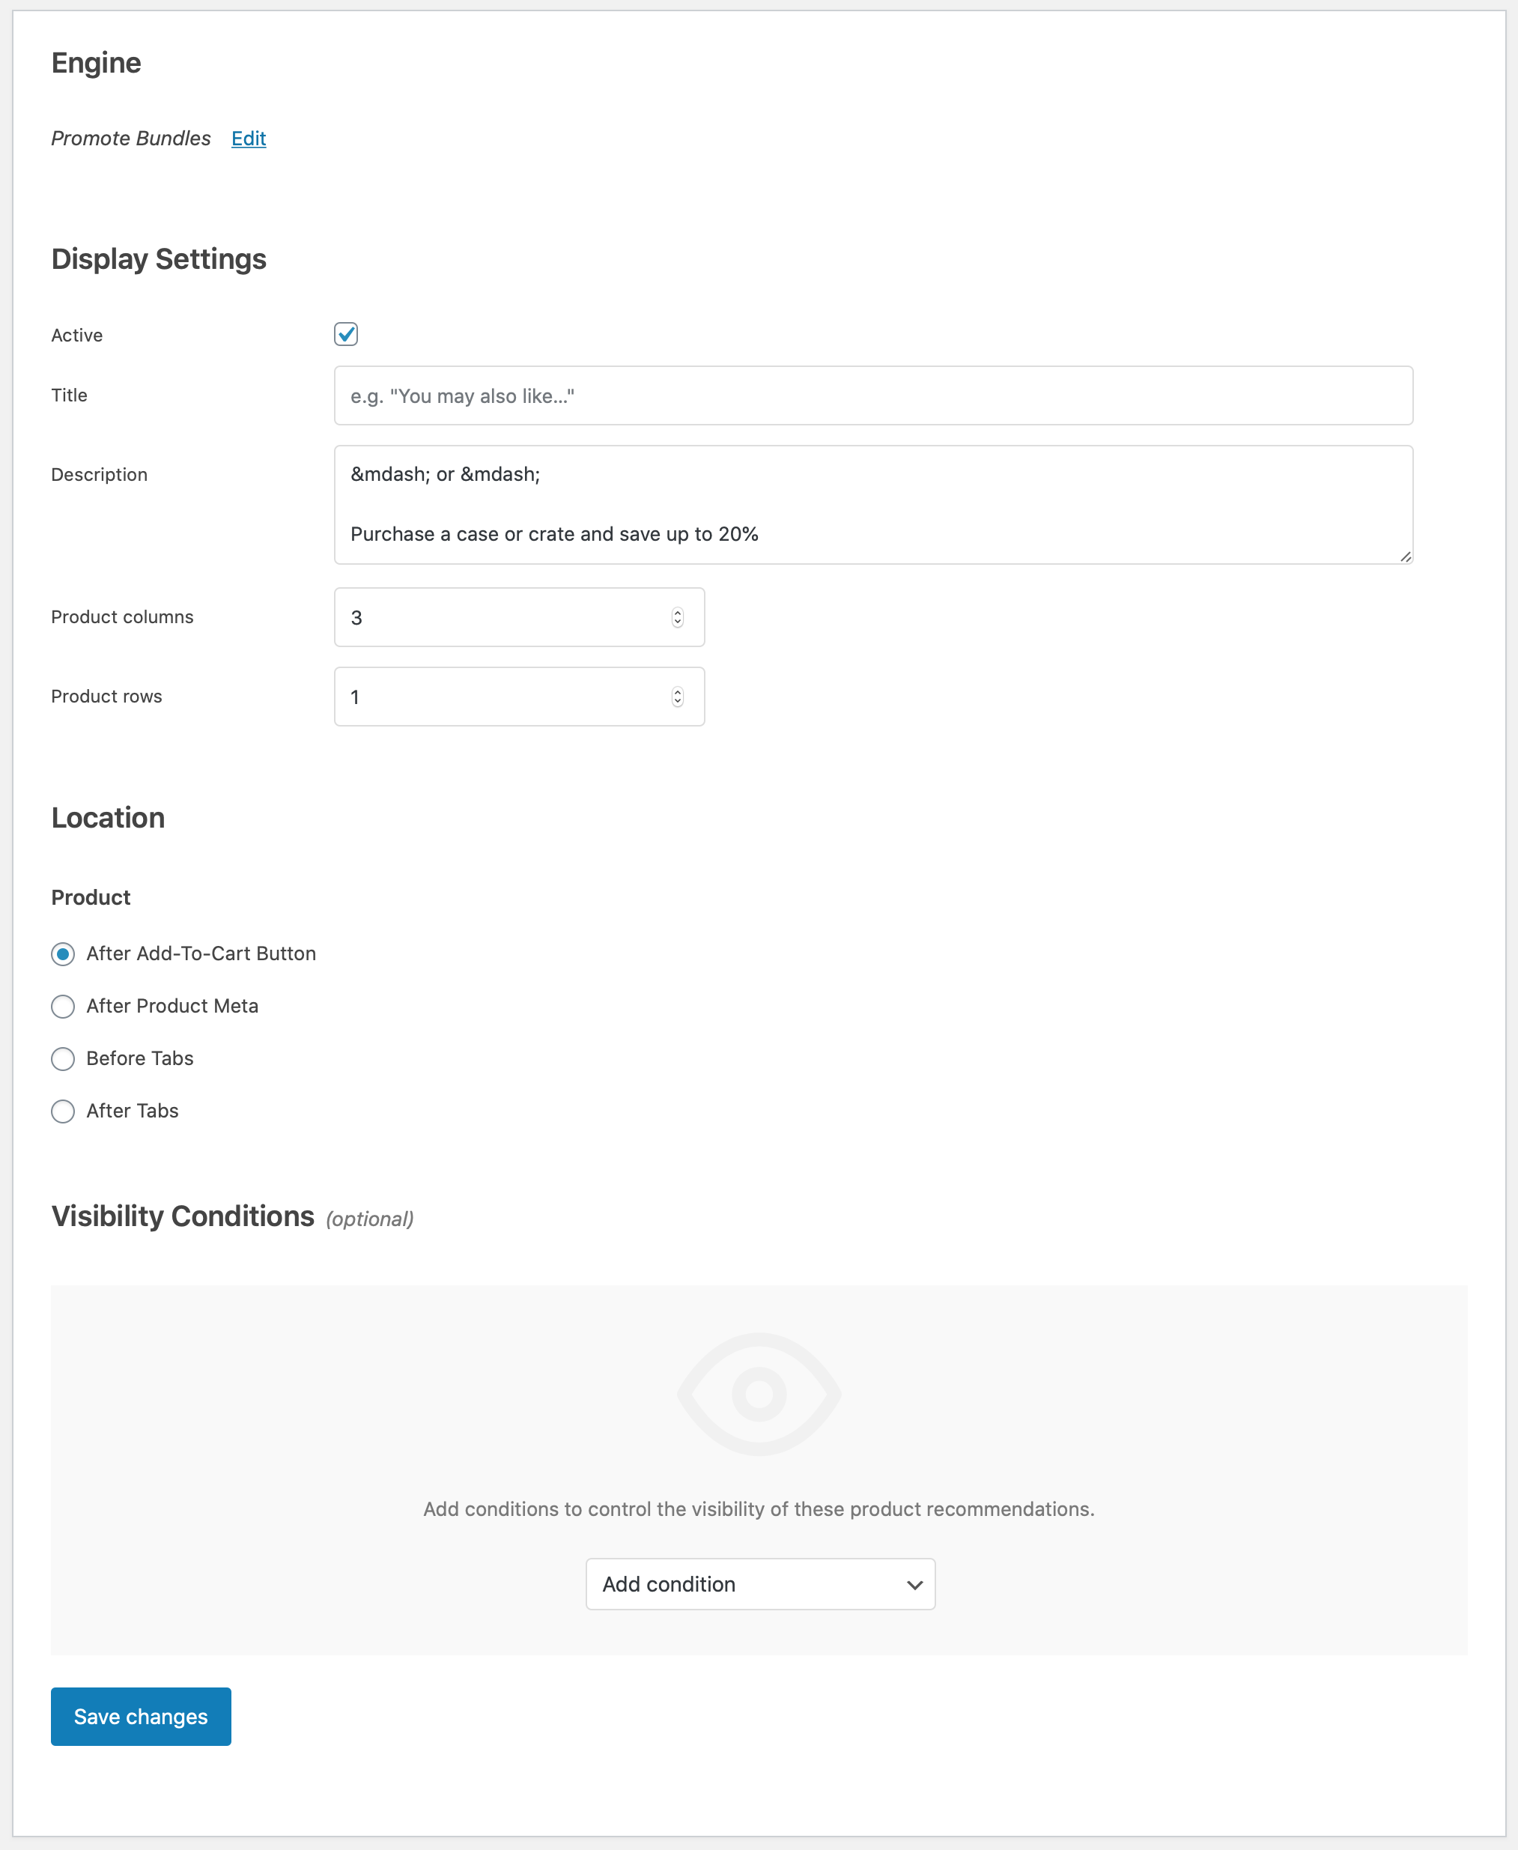The image size is (1518, 1850).
Task: Click Product columns stepper arrows
Action: (x=677, y=617)
